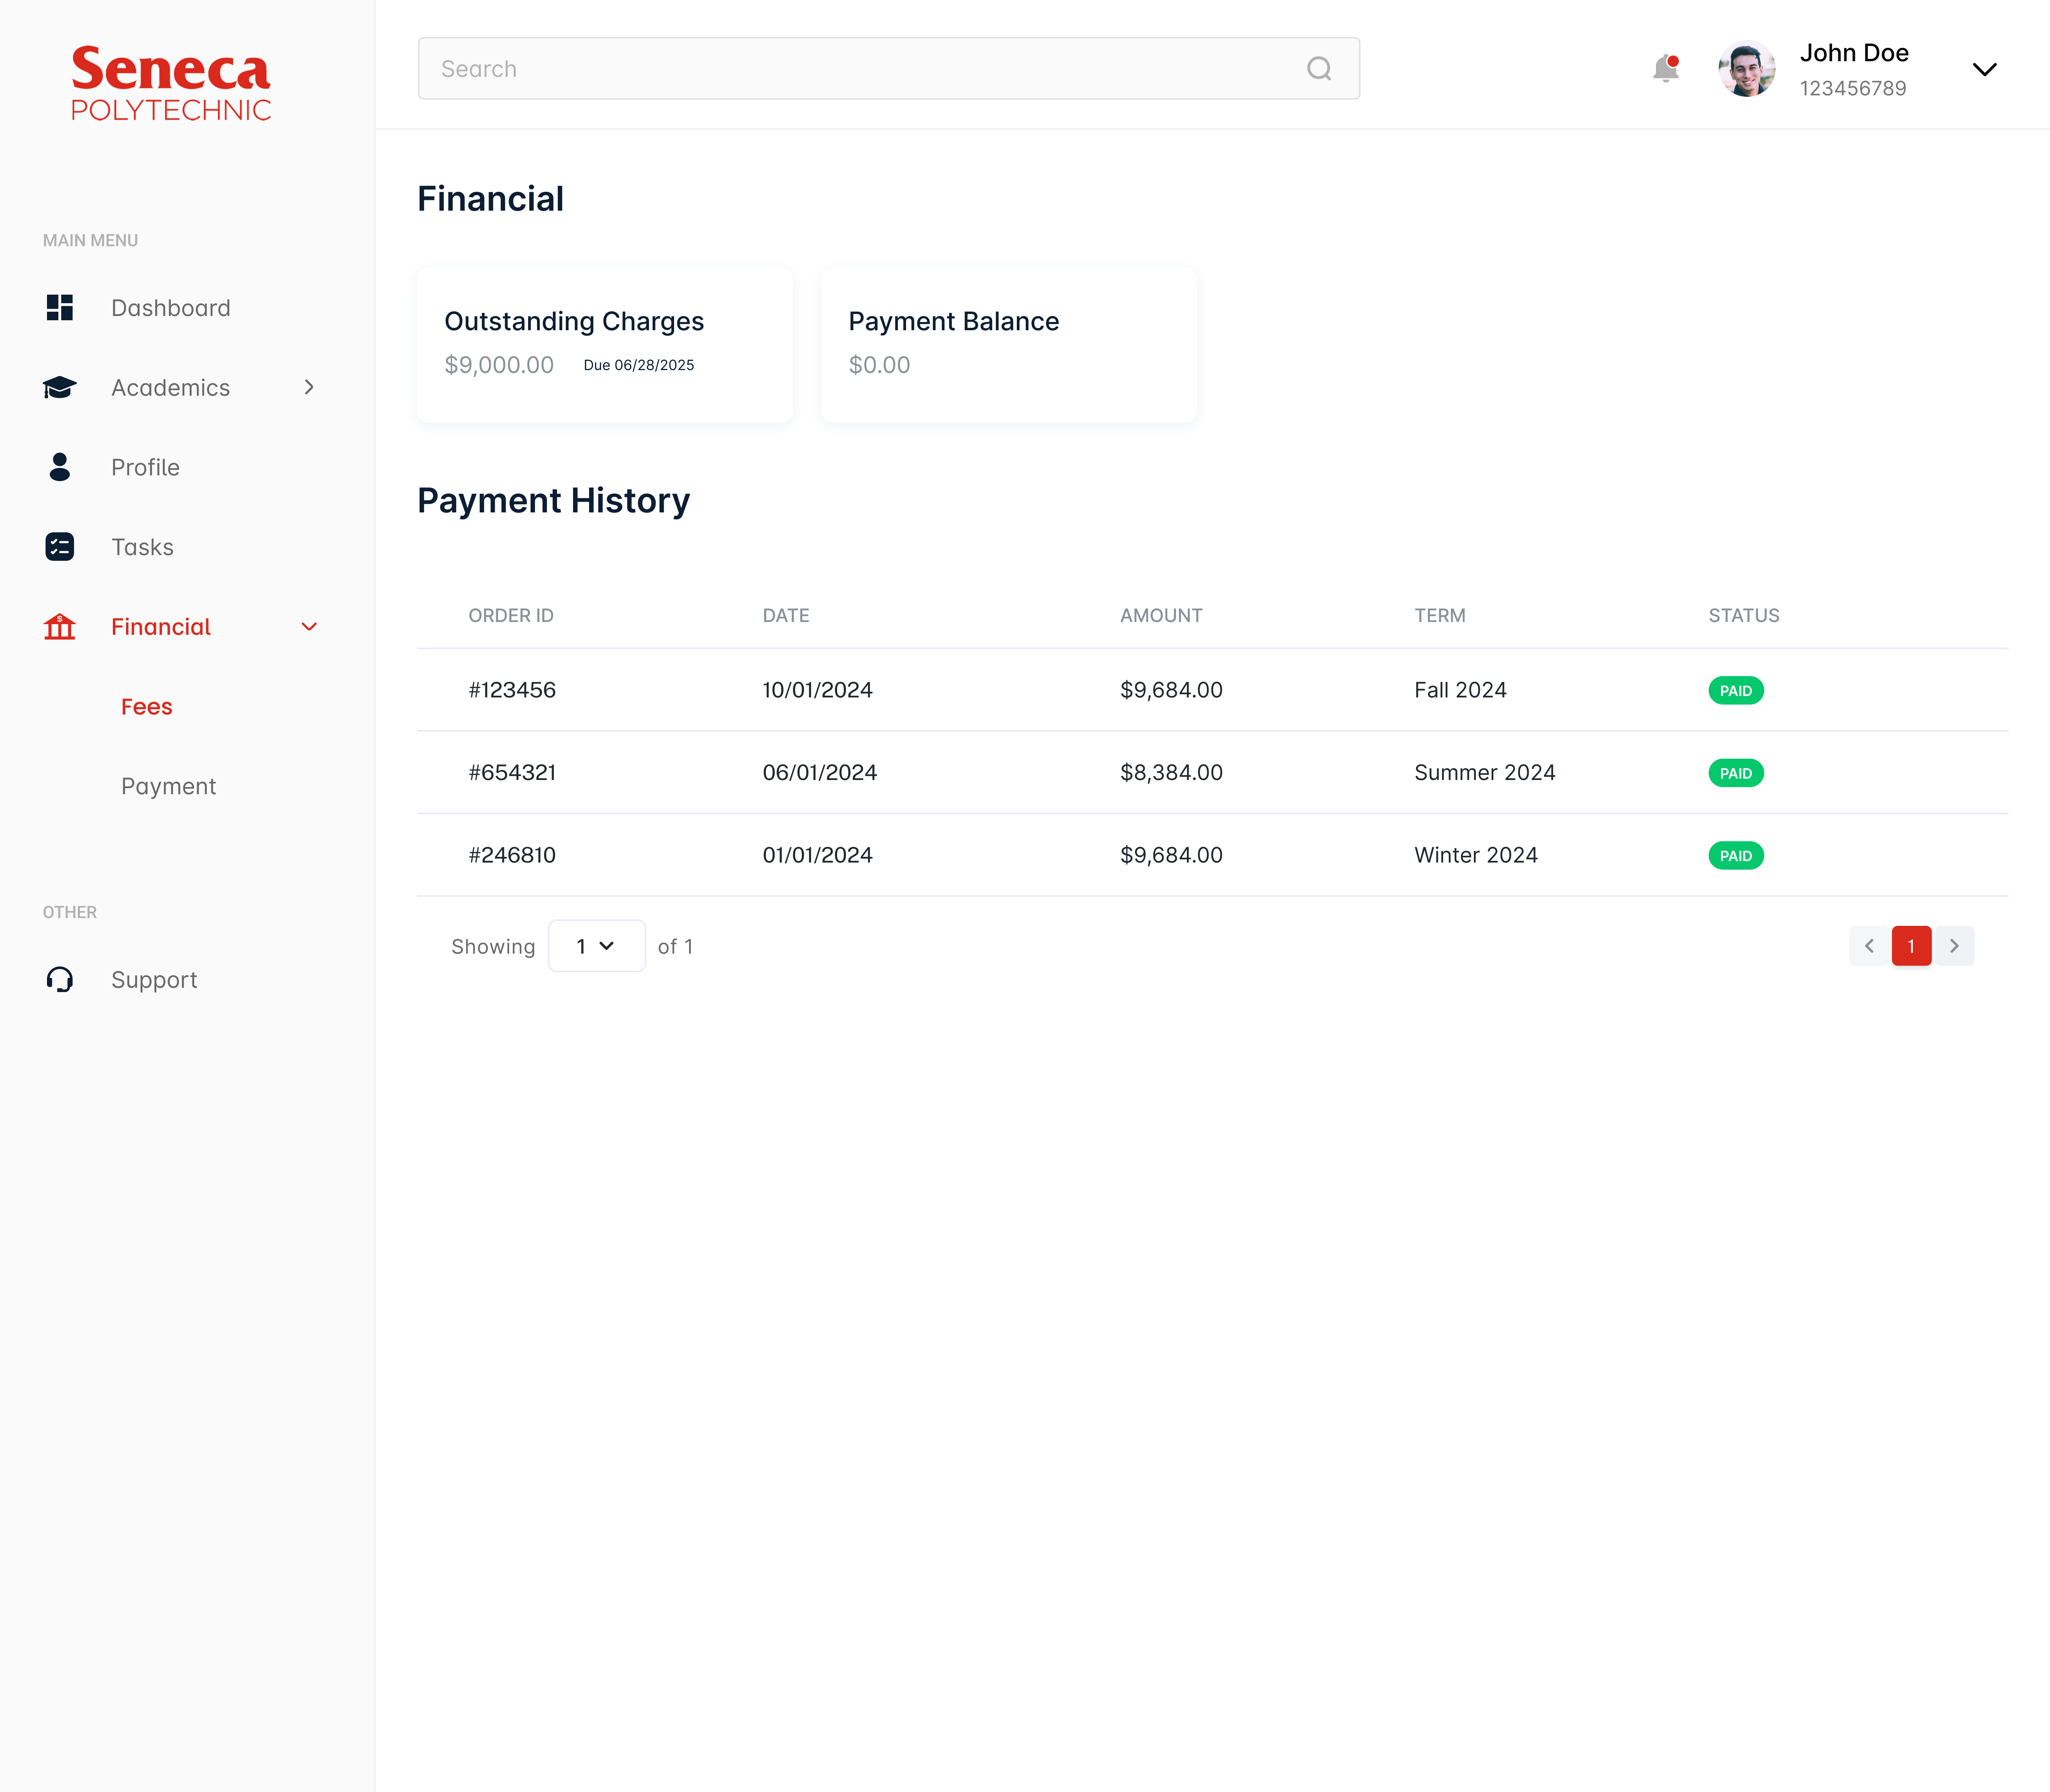Click the PAID badge for Summer 2024
Screen dimensions: 2050x1792
click(x=1736, y=773)
